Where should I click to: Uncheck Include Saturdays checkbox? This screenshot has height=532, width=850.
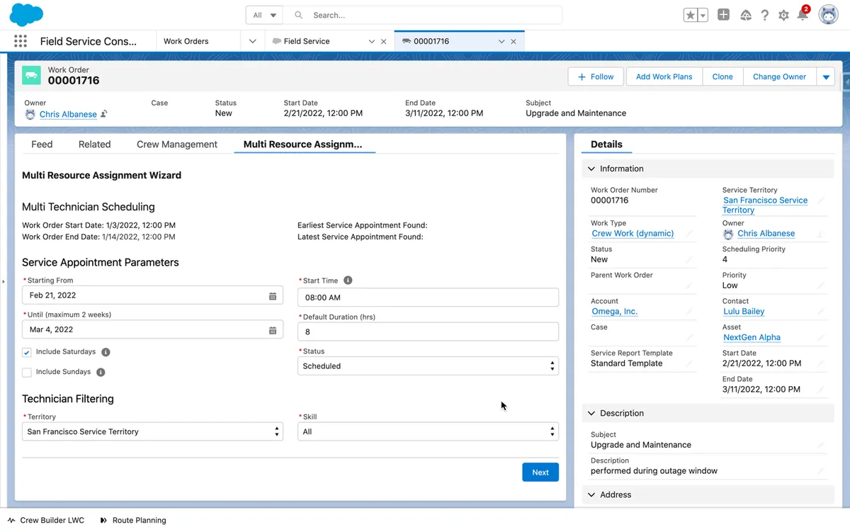tap(27, 352)
